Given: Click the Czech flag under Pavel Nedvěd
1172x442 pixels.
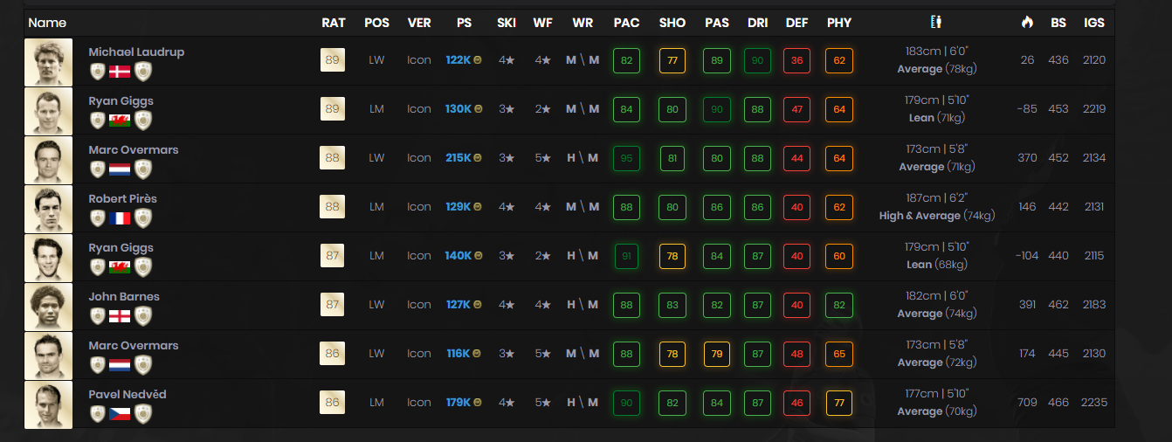Looking at the screenshot, I should pyautogui.click(x=120, y=413).
